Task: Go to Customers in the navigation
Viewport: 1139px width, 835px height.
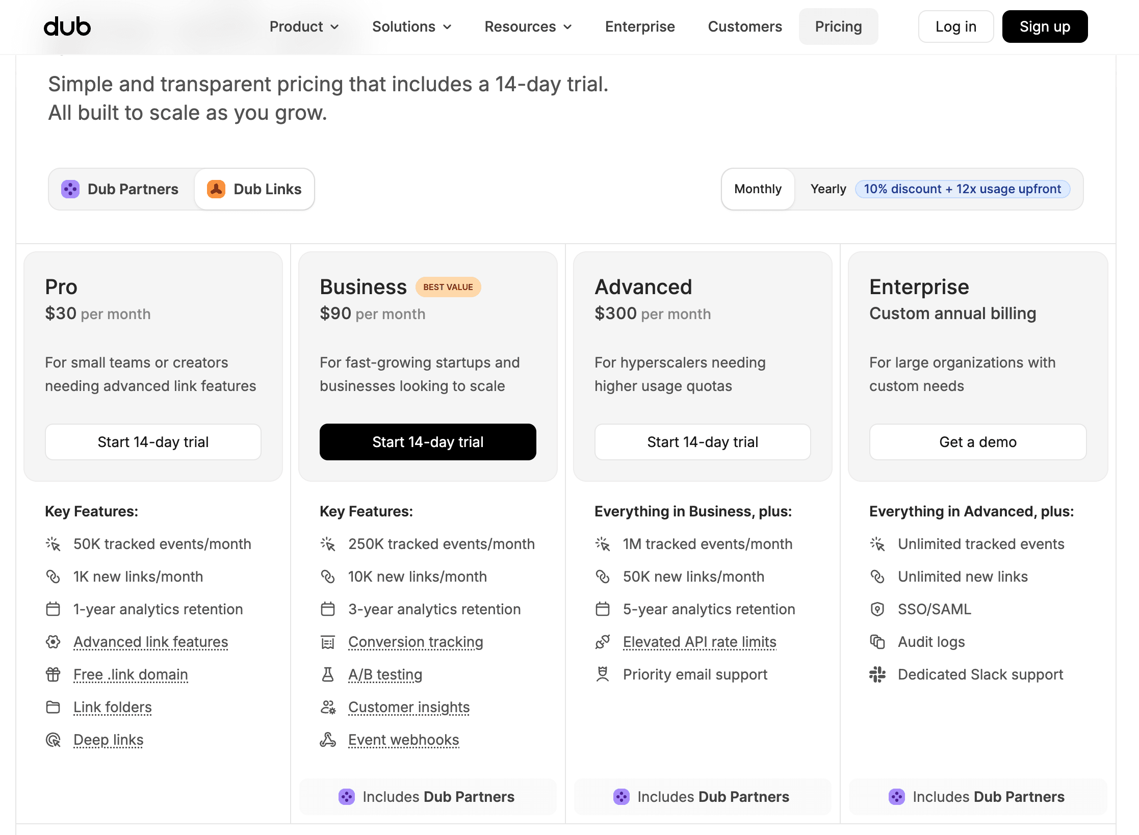Action: 745,27
